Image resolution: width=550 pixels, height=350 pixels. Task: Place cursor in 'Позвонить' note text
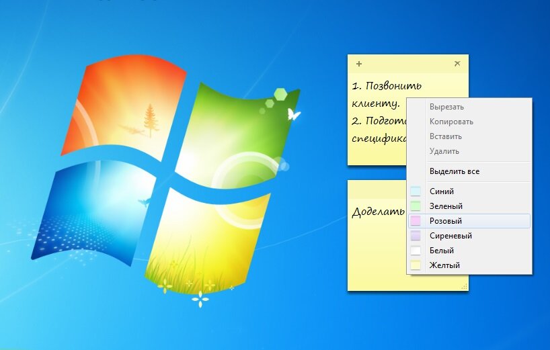point(393,86)
